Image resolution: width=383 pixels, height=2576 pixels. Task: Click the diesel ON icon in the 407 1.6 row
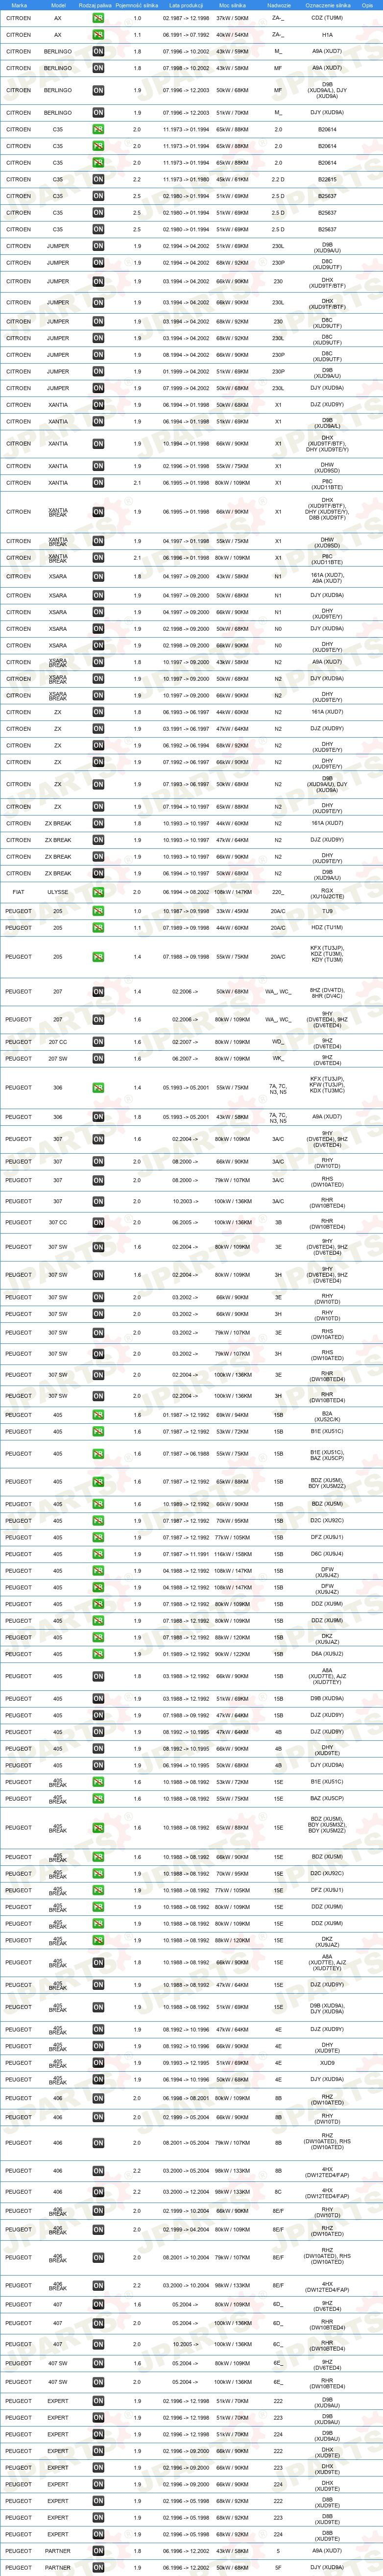98,2305
